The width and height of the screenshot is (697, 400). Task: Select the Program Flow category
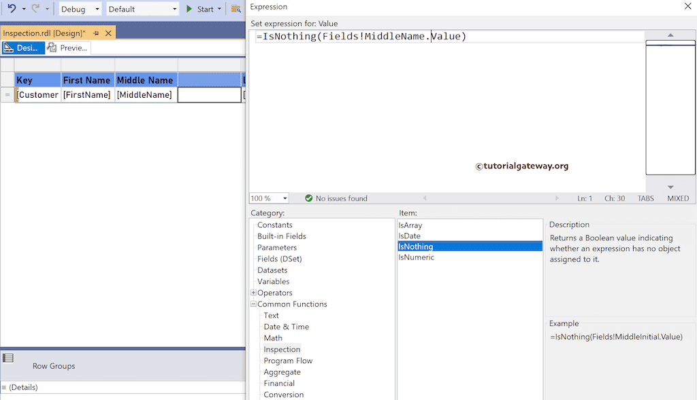[288, 361]
